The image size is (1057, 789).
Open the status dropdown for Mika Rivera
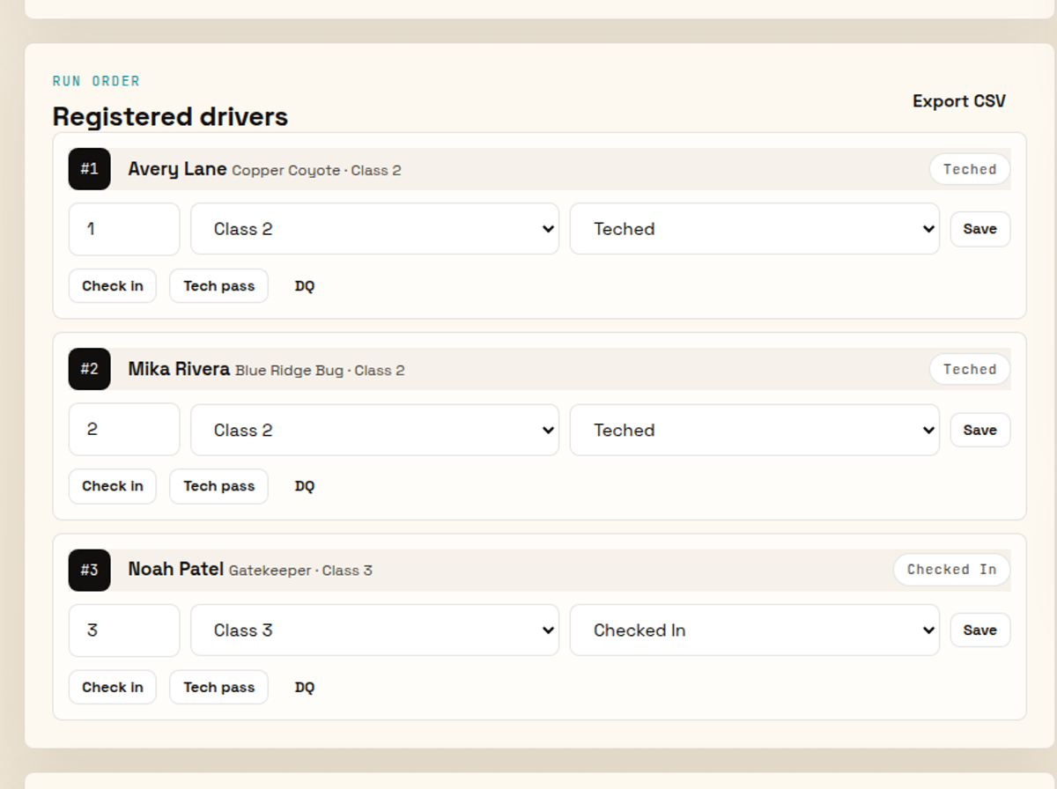coord(755,430)
